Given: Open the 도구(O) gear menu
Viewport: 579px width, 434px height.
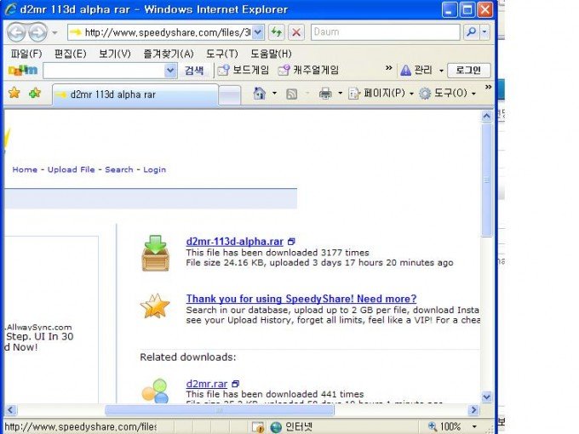Looking at the screenshot, I should click(x=447, y=93).
